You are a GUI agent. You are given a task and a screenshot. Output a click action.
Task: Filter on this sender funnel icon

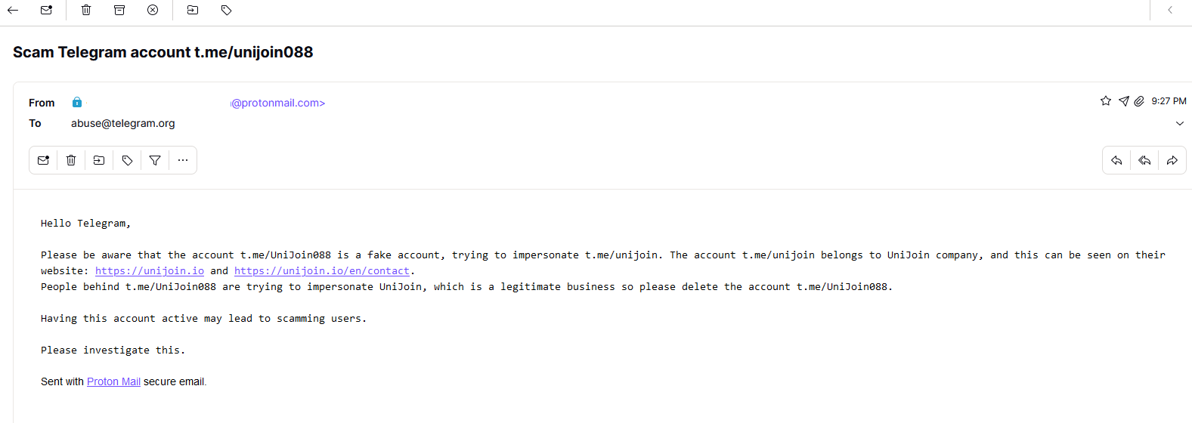coord(155,160)
